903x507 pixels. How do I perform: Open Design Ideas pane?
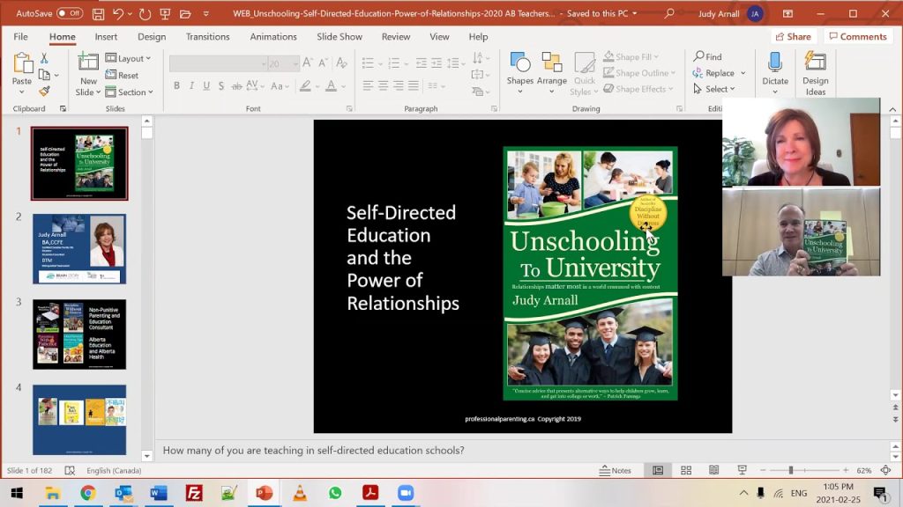tap(815, 69)
